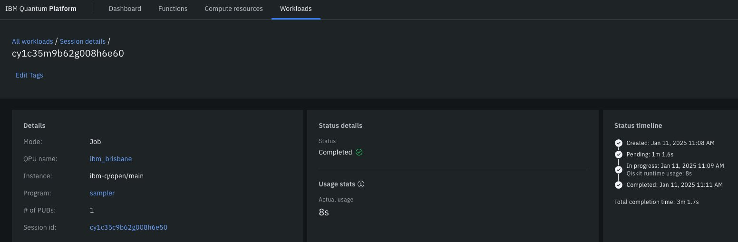Image resolution: width=738 pixels, height=242 pixels.
Task: Click the IBM Quantum Platform logo text
Action: (x=41, y=9)
